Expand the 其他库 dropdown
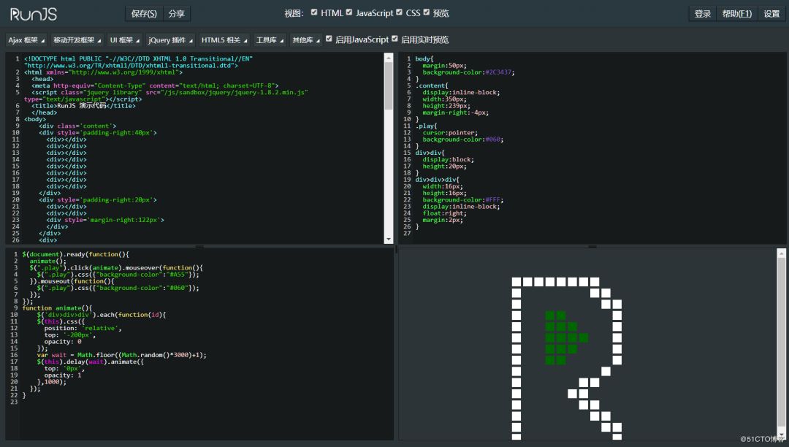The height and width of the screenshot is (447, 789). pyautogui.click(x=306, y=39)
